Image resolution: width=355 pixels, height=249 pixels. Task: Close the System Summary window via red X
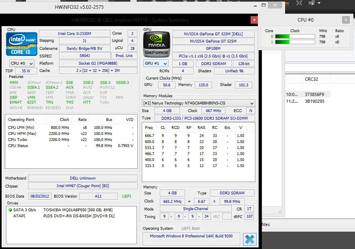coord(254,20)
